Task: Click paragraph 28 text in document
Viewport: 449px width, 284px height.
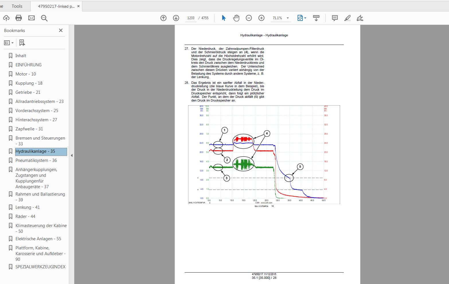Action: [x=228, y=92]
